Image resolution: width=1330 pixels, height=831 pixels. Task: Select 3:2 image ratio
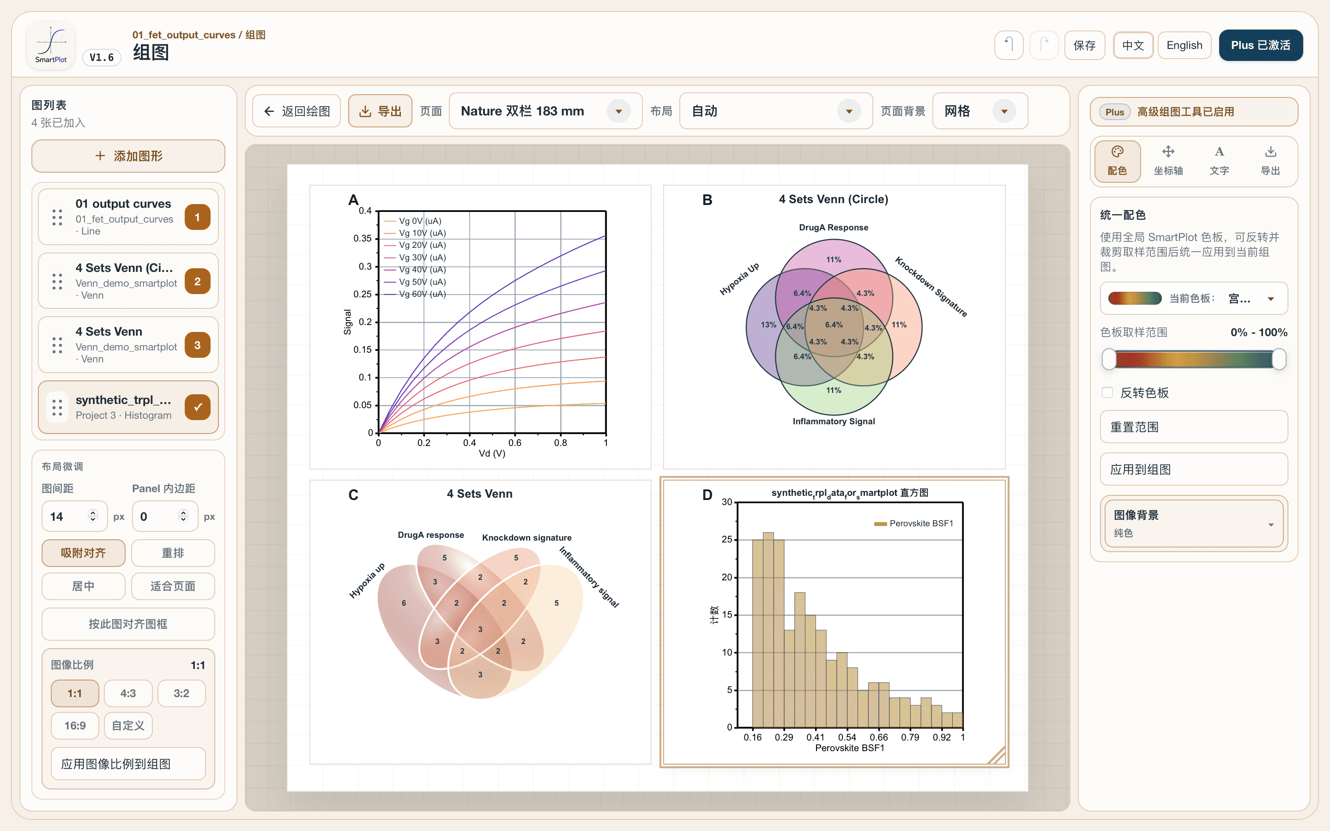[181, 693]
